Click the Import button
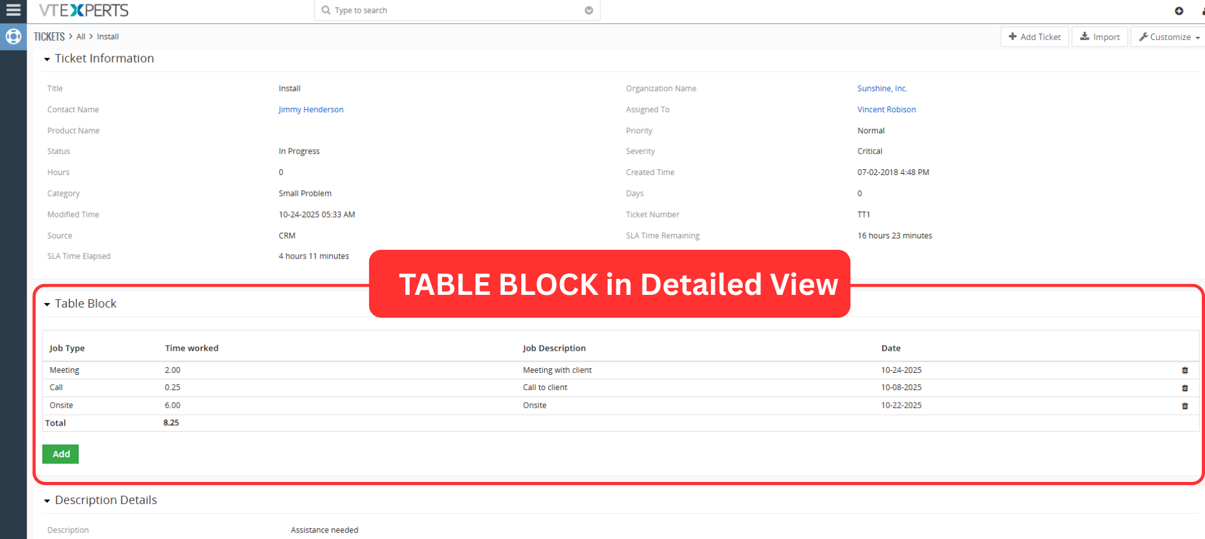Image resolution: width=1205 pixels, height=539 pixels. (x=1100, y=37)
